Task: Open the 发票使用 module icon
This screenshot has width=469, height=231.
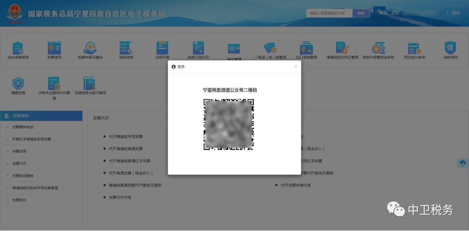Action: [x=54, y=48]
